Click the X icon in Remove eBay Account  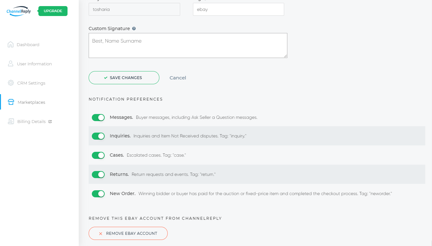pyautogui.click(x=100, y=234)
